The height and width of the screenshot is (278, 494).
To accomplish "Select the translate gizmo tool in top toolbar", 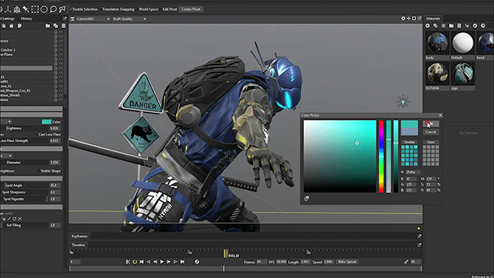I will coord(8,9).
